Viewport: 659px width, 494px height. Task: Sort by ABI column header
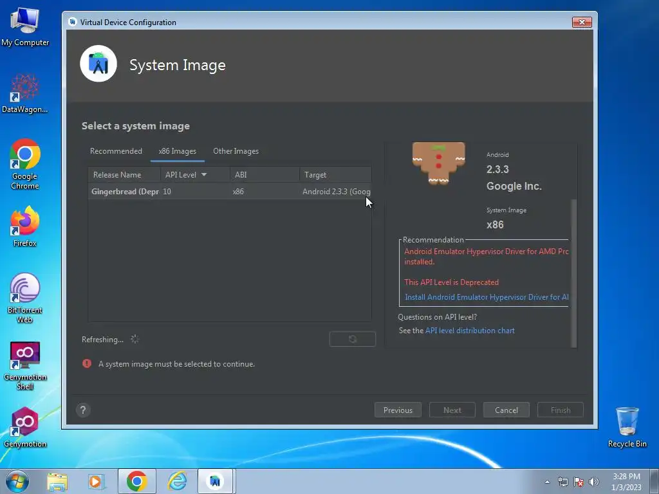pyautogui.click(x=265, y=175)
